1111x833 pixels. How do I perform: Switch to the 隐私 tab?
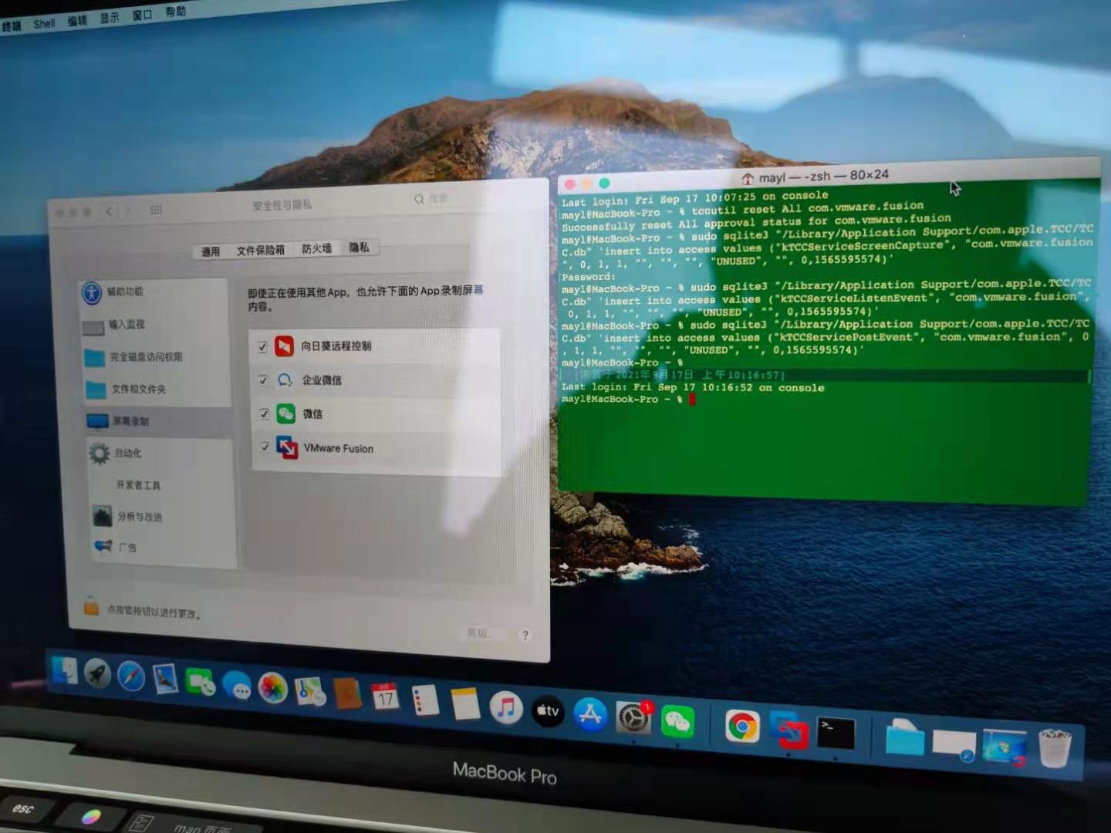(359, 248)
